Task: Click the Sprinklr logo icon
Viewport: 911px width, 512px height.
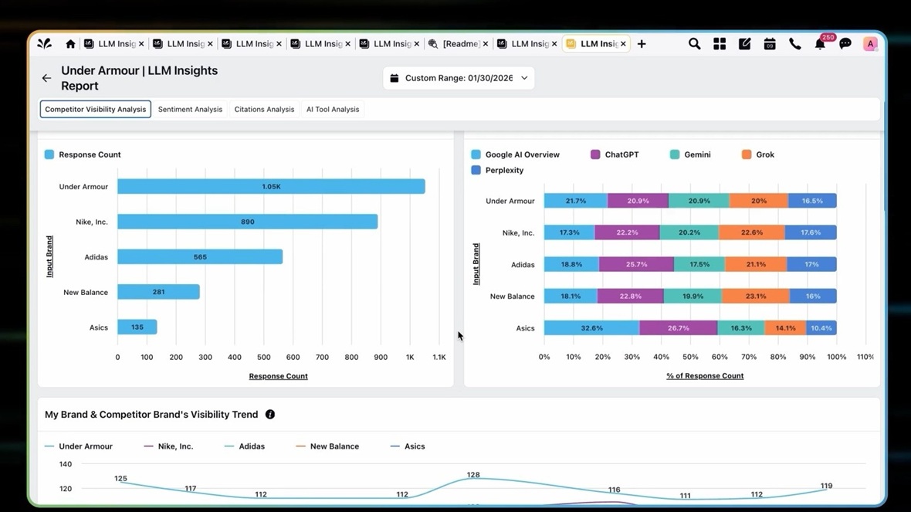Action: tap(45, 43)
